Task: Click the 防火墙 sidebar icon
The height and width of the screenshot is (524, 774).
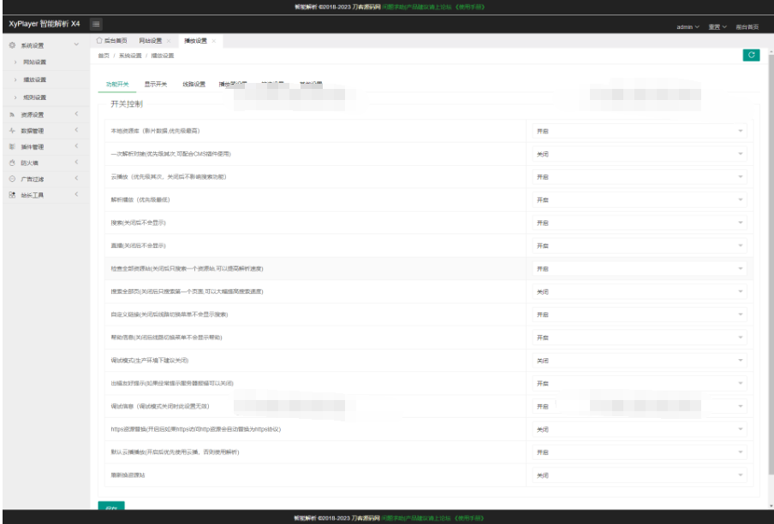Action: pyautogui.click(x=12, y=162)
